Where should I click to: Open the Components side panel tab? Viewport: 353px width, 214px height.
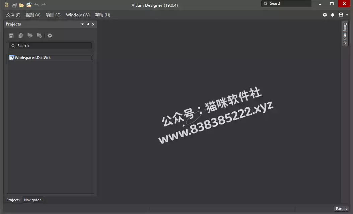(x=345, y=33)
